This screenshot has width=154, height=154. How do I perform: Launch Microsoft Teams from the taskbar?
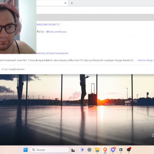[82, 150]
